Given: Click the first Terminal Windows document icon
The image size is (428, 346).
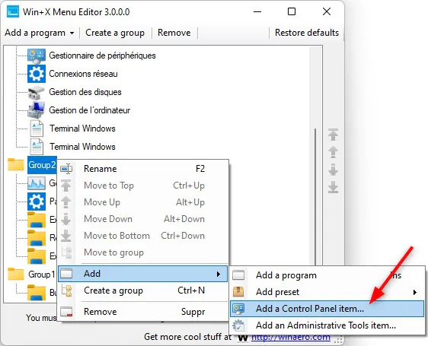Looking at the screenshot, I should click(37, 129).
